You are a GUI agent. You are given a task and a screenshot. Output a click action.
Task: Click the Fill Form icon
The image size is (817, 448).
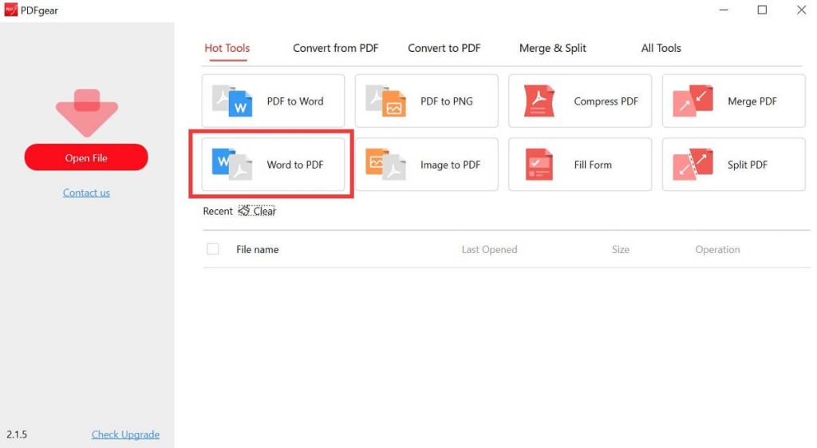click(x=539, y=165)
